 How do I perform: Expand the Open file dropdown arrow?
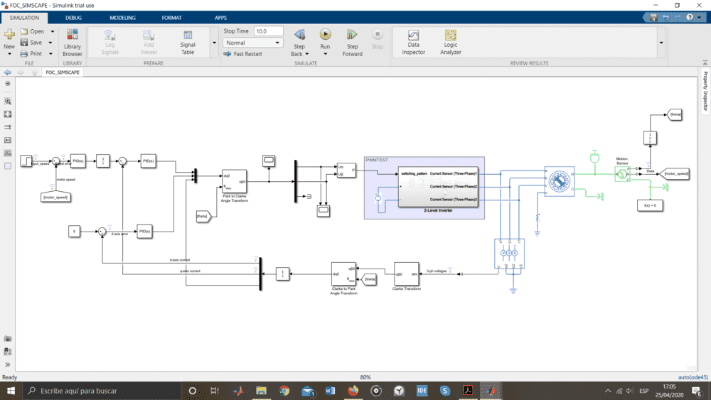pyautogui.click(x=52, y=31)
